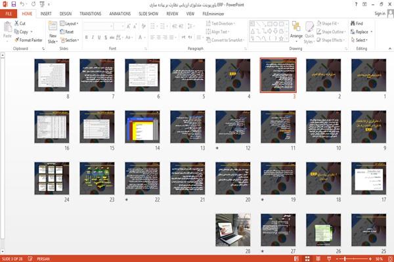394x262 pixels.
Task: Click the Cut scissors command
Action: pyautogui.click(x=20, y=24)
